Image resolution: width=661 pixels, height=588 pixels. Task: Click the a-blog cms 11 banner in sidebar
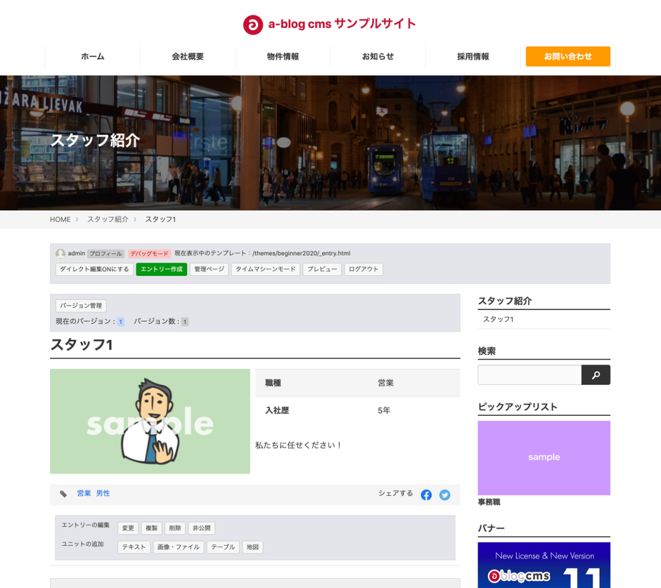point(544,566)
